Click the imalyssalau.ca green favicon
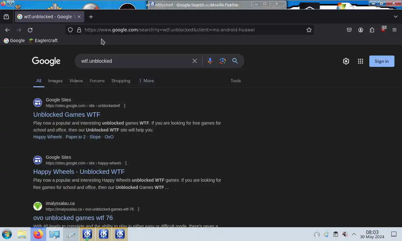402x241 pixels. (x=38, y=206)
